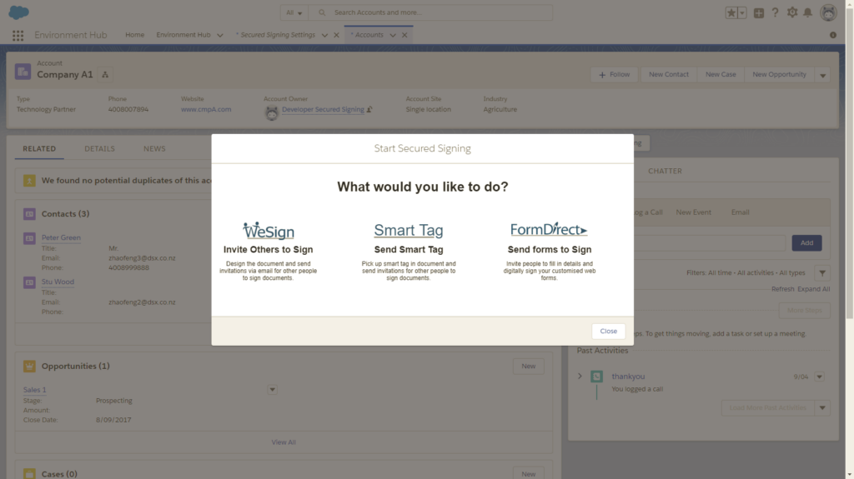Switch to the CHATTER tab
854x479 pixels.
(665, 171)
